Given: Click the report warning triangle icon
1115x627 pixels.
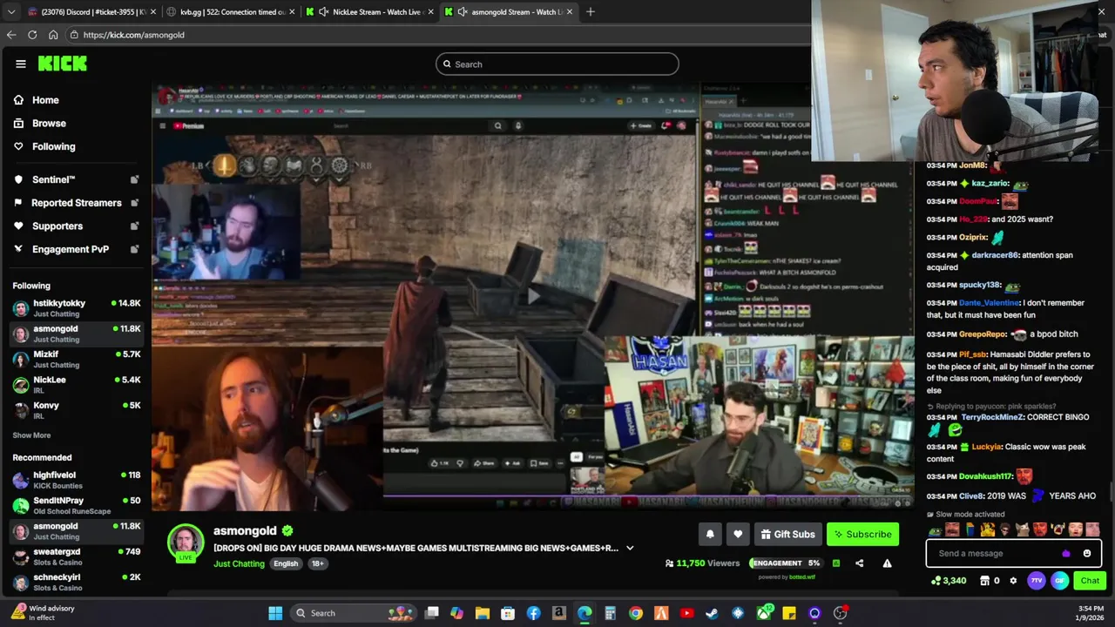Looking at the screenshot, I should 887,563.
